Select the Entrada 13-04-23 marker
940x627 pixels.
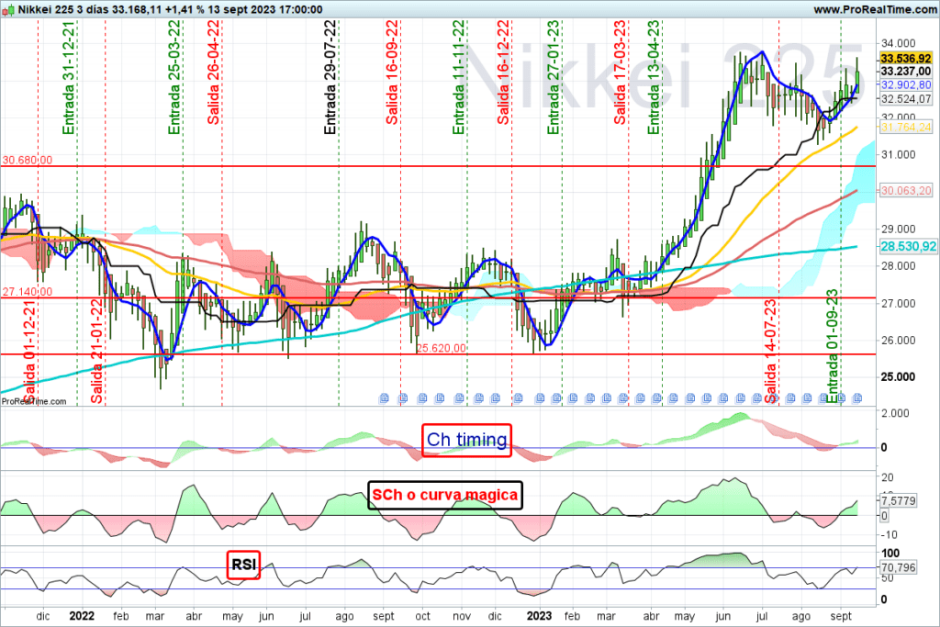654,78
